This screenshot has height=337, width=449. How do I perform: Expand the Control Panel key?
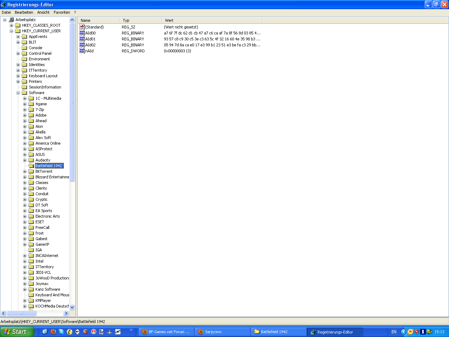18,53
